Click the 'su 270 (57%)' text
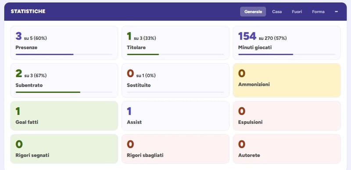 [272, 38]
